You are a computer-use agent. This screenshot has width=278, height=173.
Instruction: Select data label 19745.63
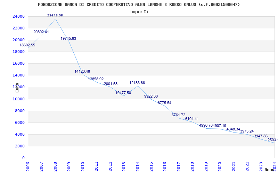click(68, 38)
